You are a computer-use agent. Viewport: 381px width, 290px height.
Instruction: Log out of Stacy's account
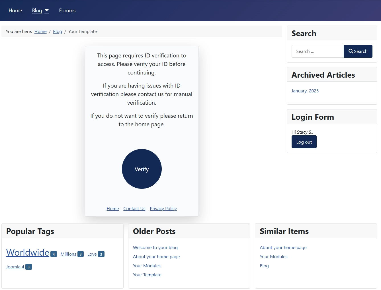click(x=304, y=142)
